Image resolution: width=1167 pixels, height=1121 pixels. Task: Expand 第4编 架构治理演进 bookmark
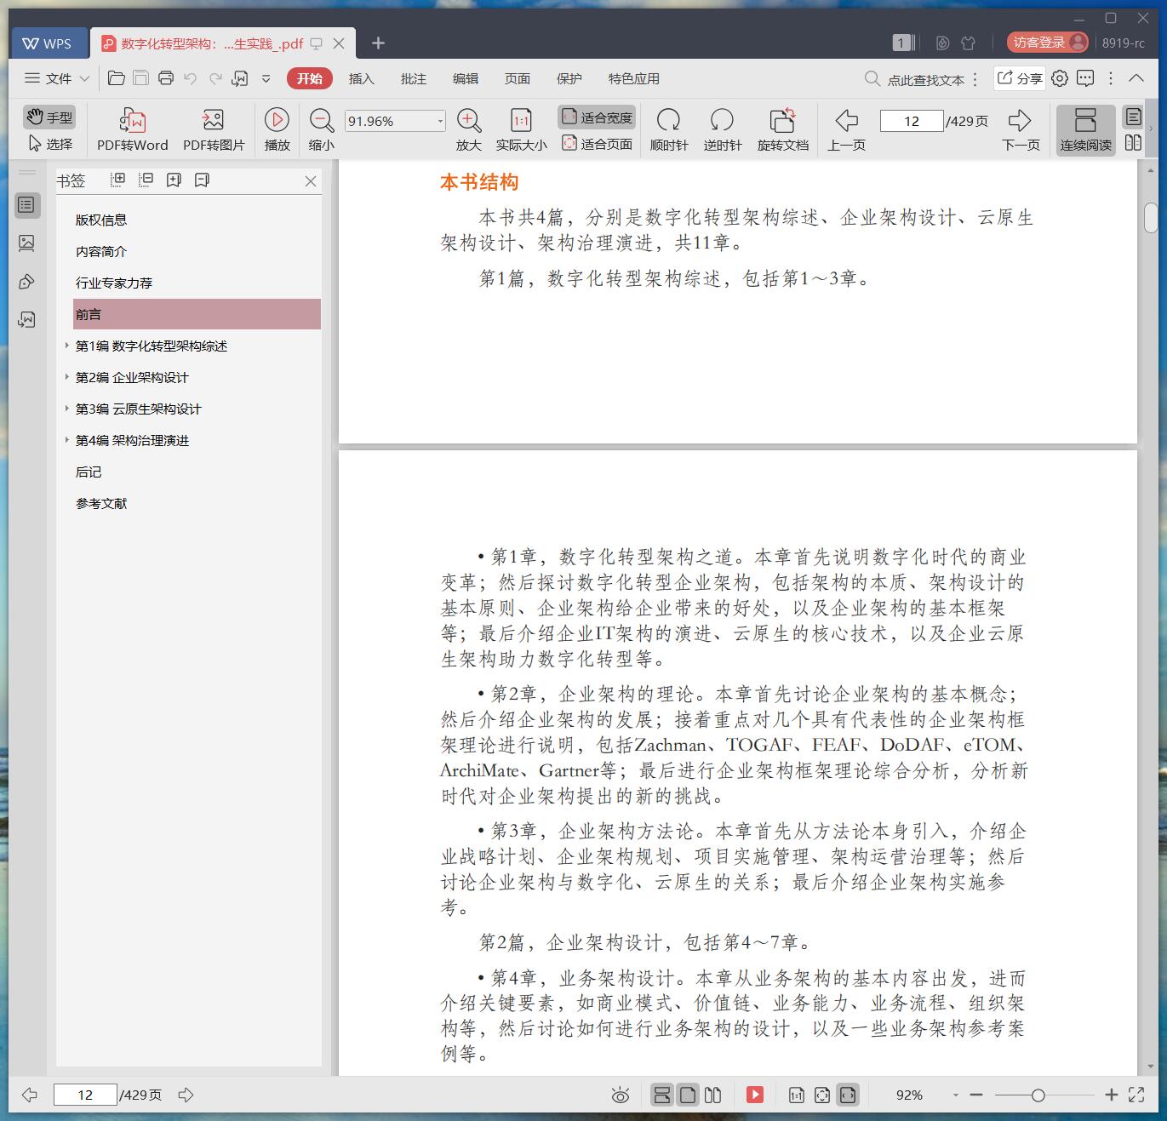click(x=67, y=440)
